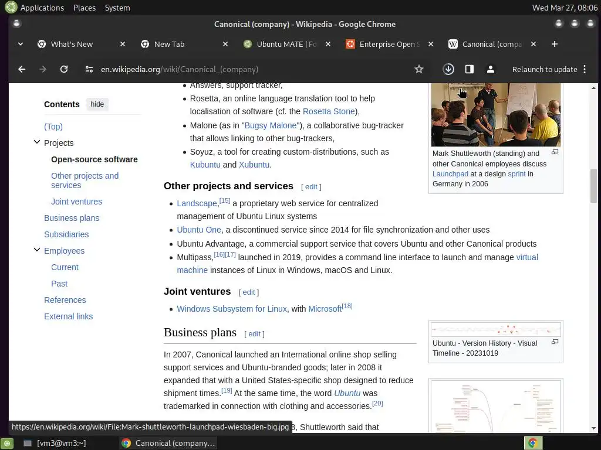Collapse the Employees section in Contents
This screenshot has height=450, width=601.
[37, 250]
